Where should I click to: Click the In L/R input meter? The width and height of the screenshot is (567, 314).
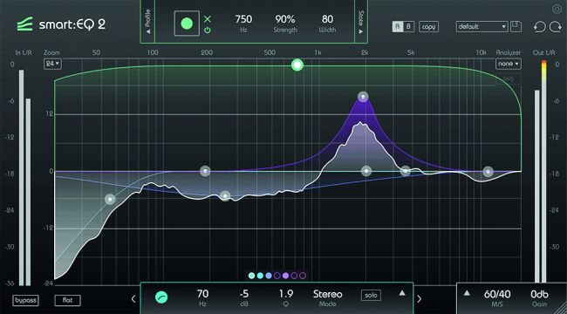point(24,177)
